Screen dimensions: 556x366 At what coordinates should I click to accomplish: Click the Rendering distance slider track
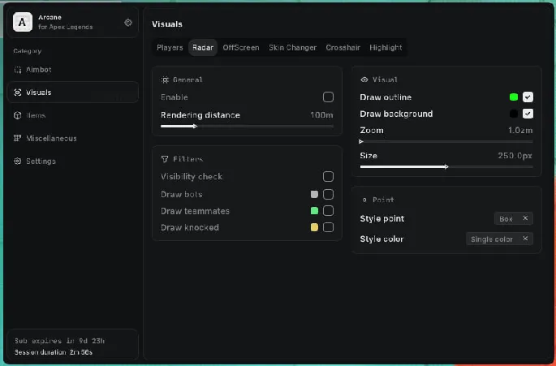click(x=247, y=127)
